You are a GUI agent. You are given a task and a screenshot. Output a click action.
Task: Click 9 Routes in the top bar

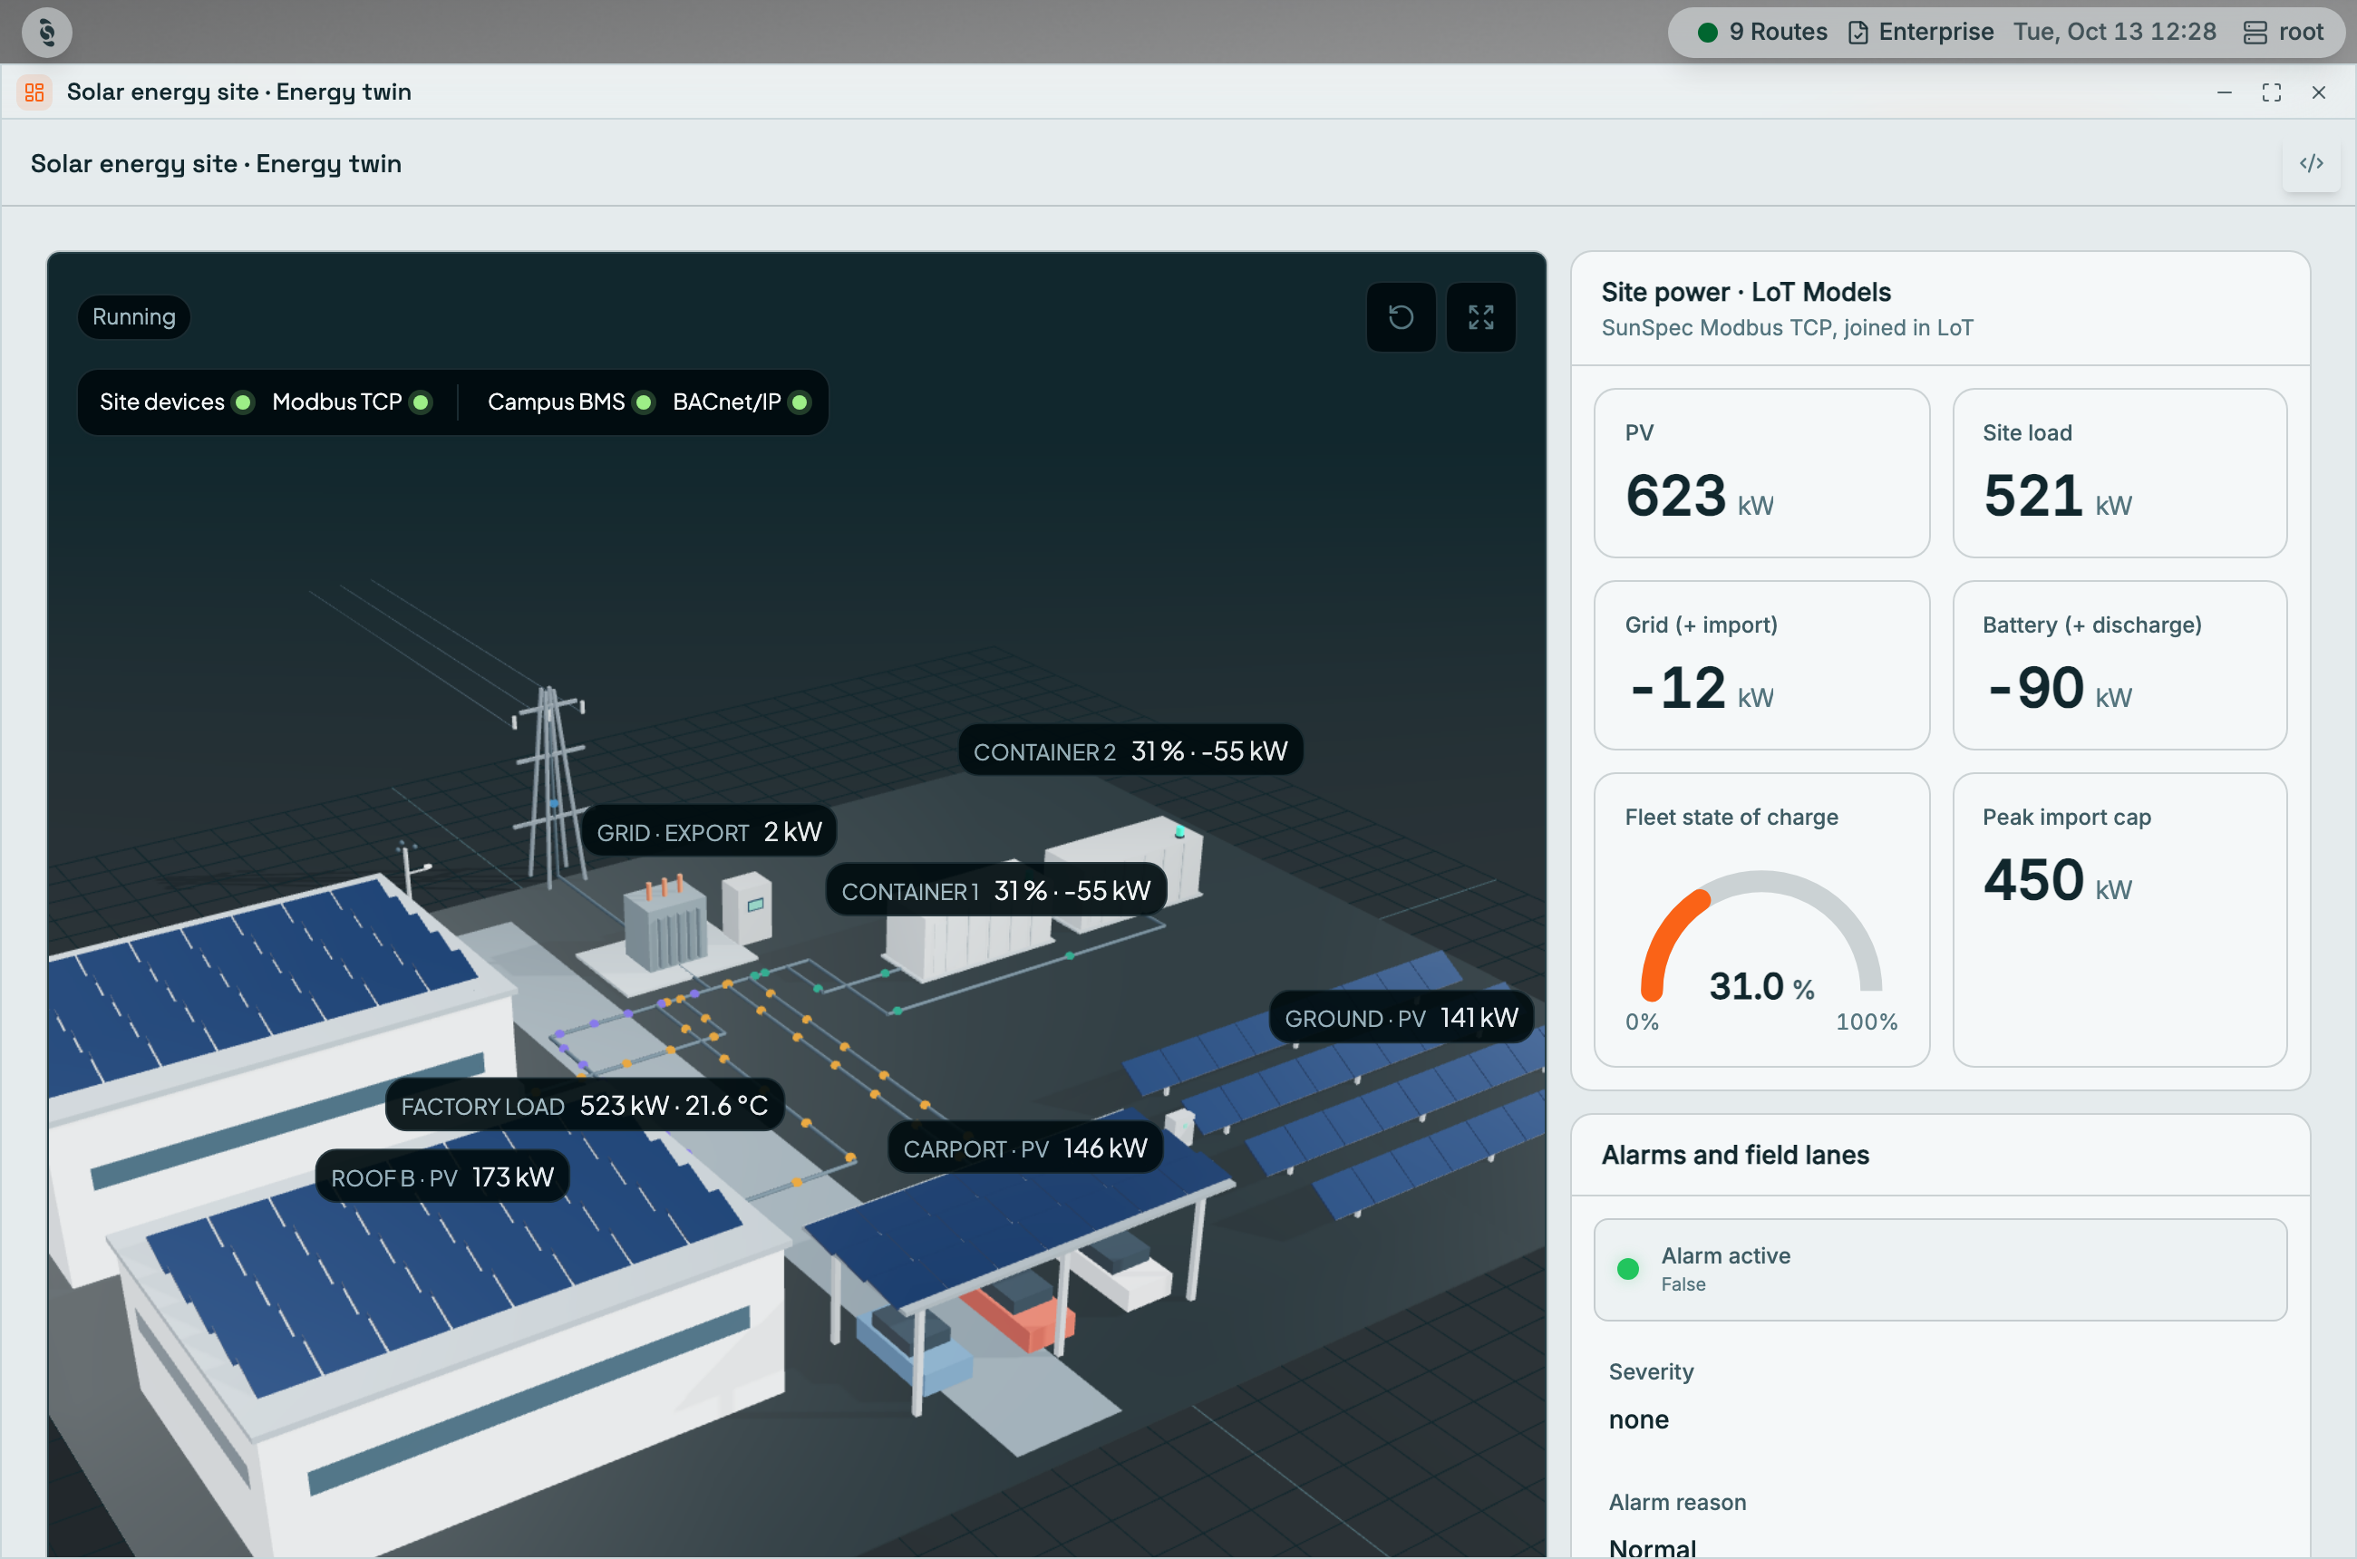(x=1779, y=32)
